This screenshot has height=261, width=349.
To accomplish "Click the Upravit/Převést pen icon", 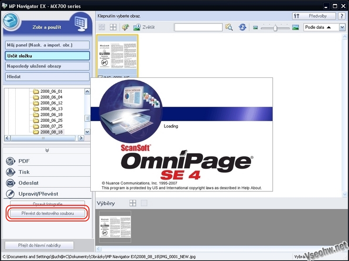I will 10,194.
